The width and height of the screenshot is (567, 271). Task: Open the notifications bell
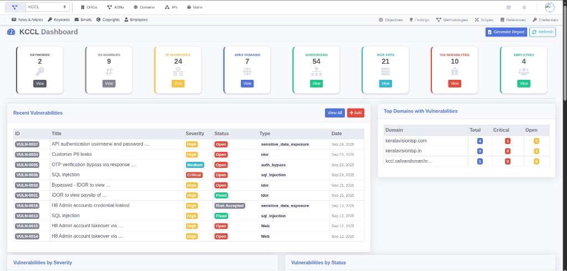pos(524,7)
